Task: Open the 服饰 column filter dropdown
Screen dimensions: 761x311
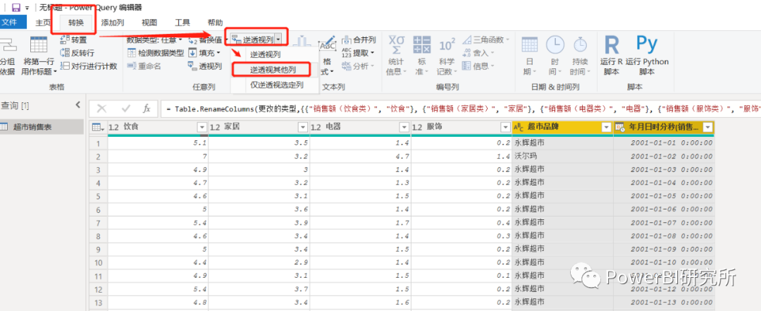Action: pos(505,128)
